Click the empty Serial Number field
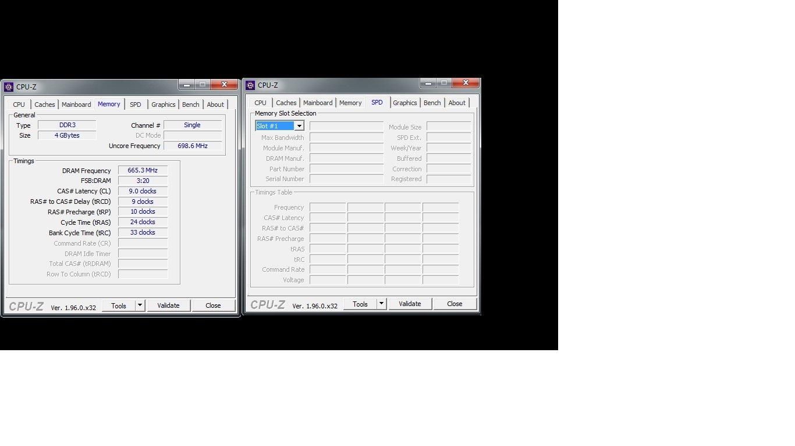Viewport: 795px width, 446px height. tap(347, 179)
